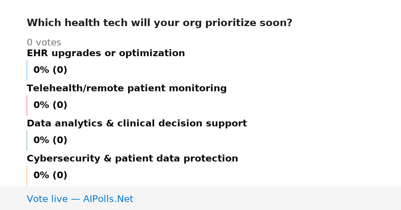
Task: Click the Telehealth 0% (0) result
Action: pos(50,105)
